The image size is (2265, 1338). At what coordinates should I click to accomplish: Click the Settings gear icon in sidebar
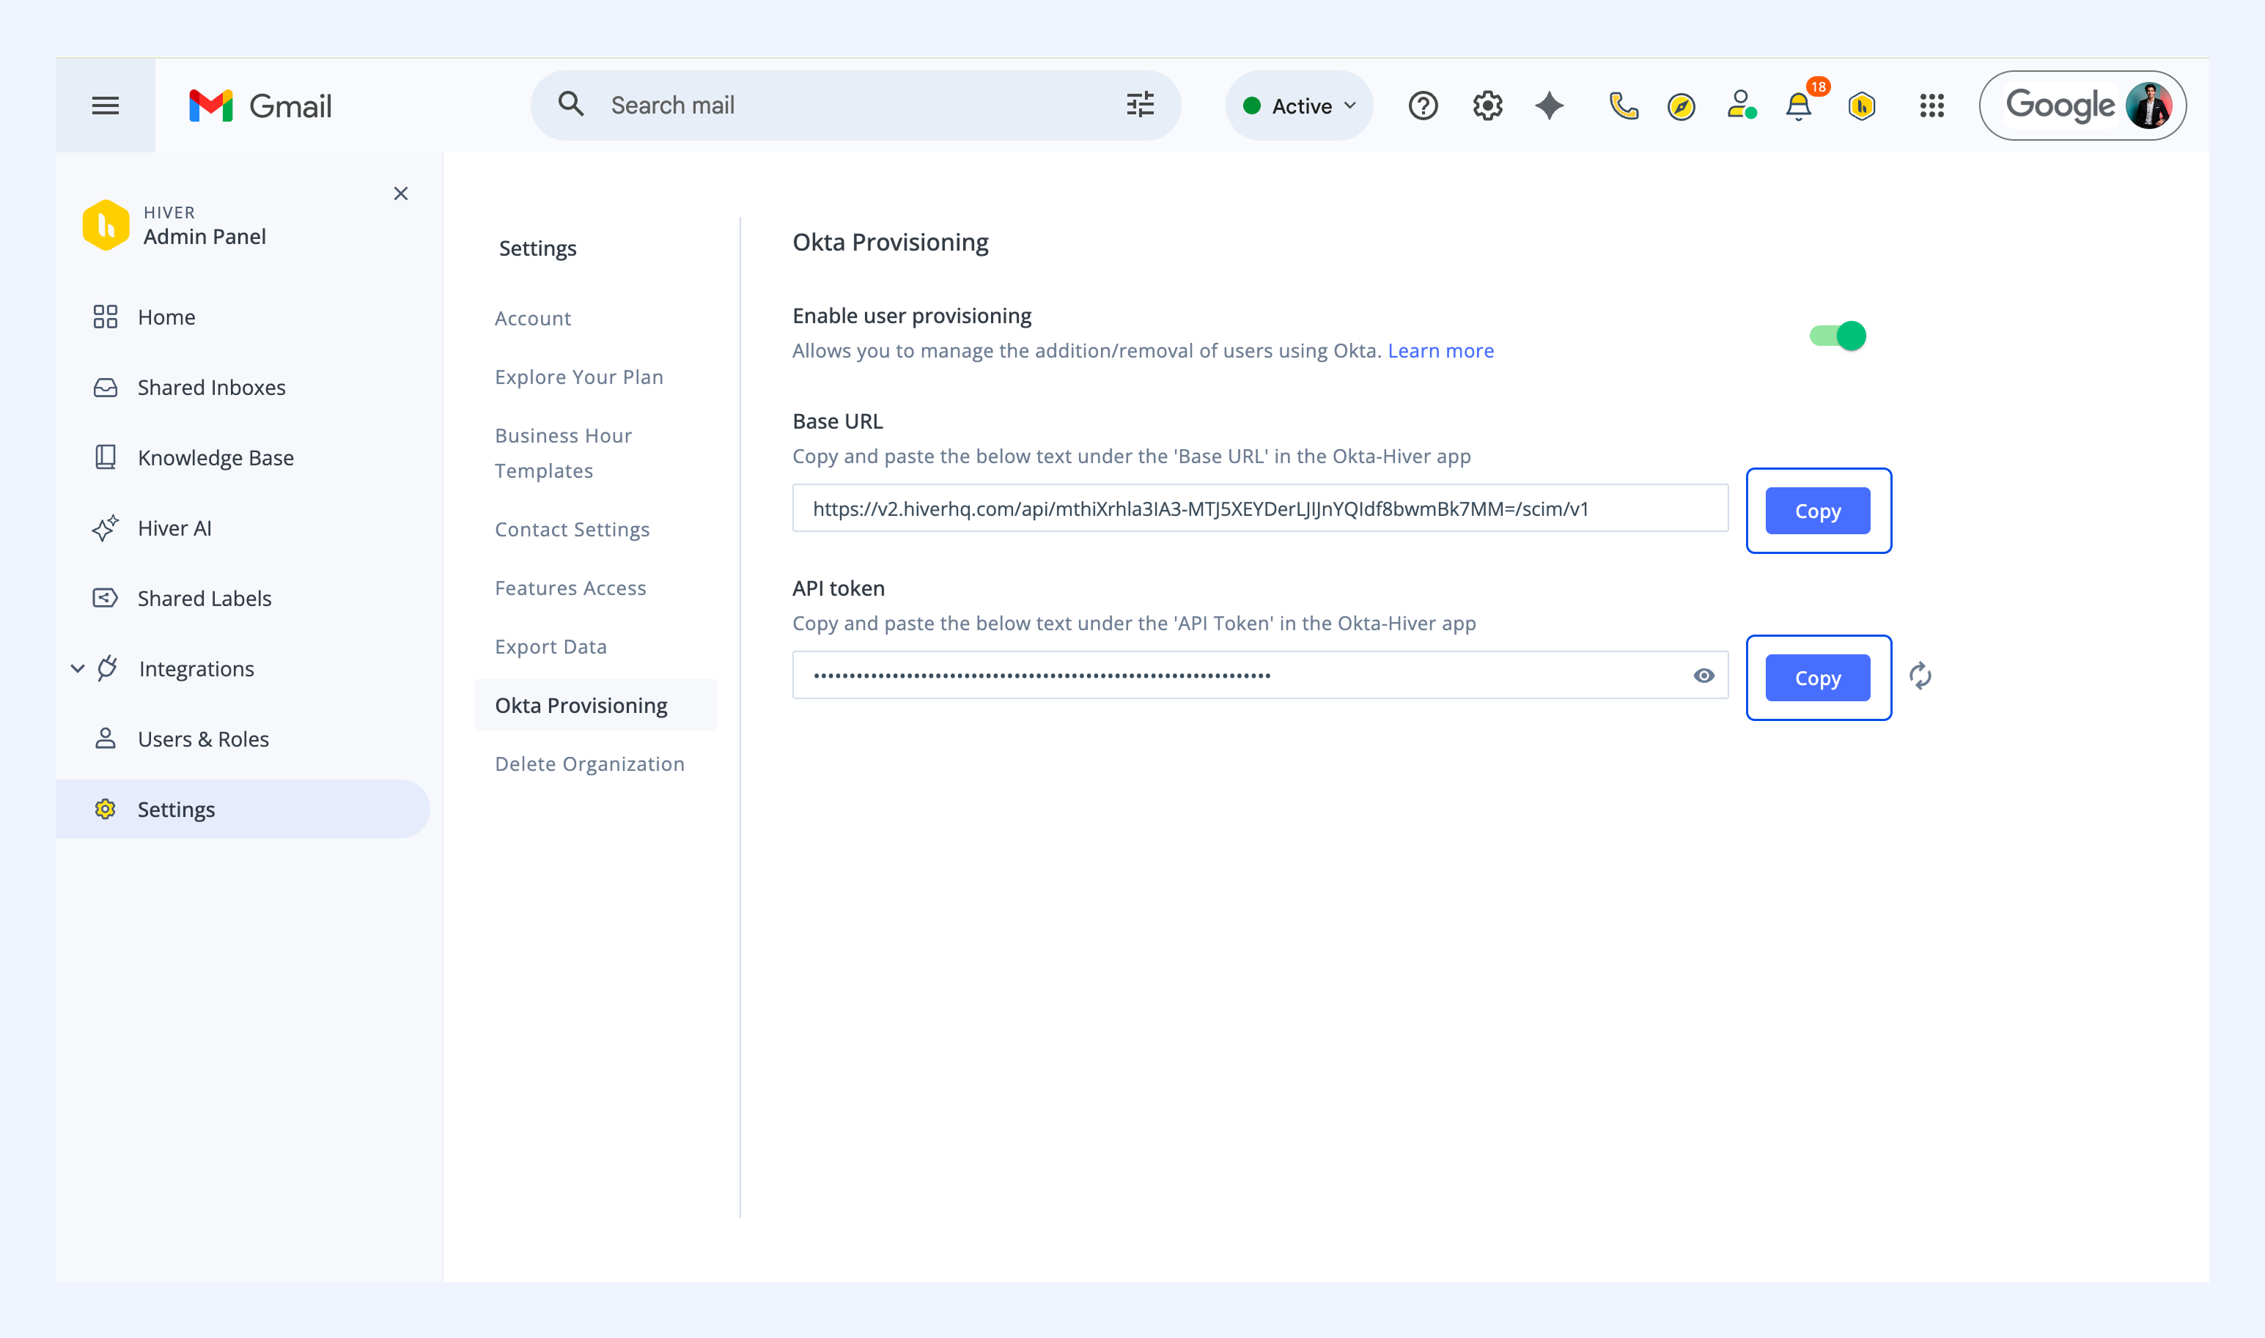click(x=106, y=809)
